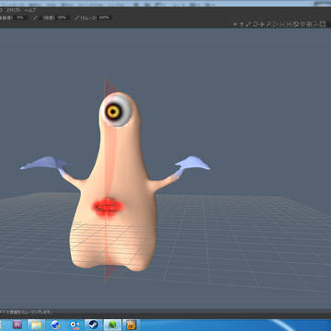Click the model's right blue wing hand
The image size is (331, 331).
(192, 165)
